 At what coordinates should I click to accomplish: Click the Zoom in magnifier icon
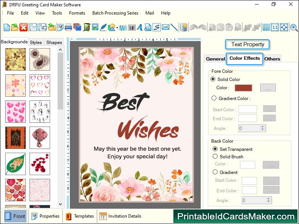pyautogui.click(x=294, y=27)
